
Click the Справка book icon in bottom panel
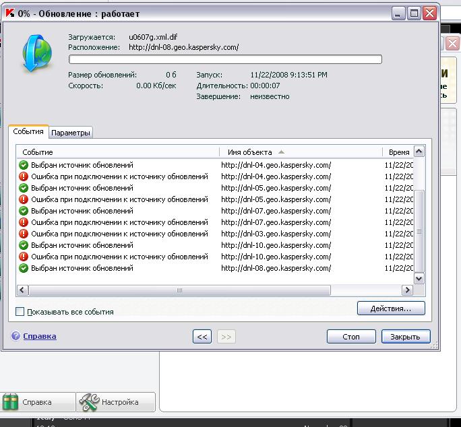click(x=11, y=402)
